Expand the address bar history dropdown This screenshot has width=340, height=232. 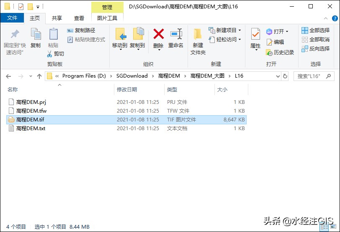point(278,76)
